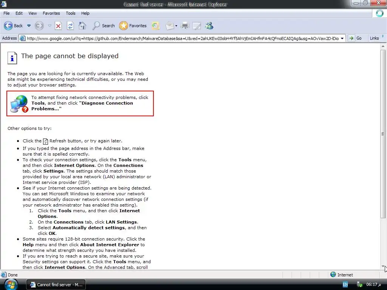
Task: Open the Favorites menu
Action: tap(51, 13)
